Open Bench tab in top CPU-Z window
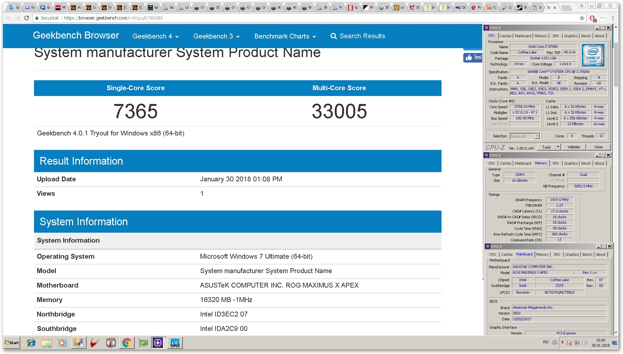Screen dimensions: 623x354 click(586, 36)
